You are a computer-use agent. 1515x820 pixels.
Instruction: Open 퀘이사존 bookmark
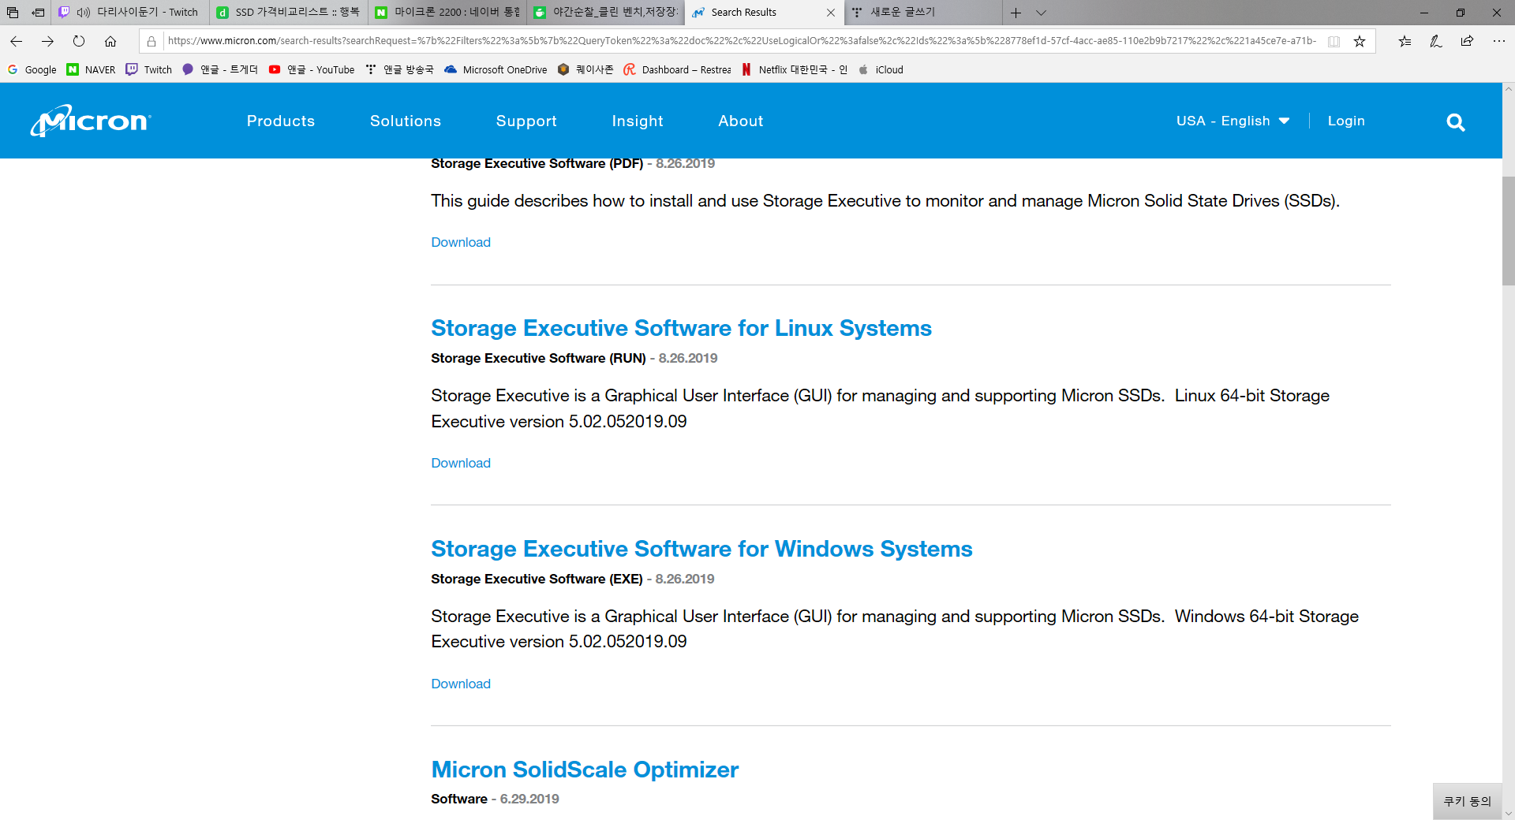click(585, 69)
